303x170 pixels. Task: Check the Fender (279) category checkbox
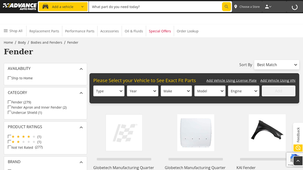coord(9,102)
